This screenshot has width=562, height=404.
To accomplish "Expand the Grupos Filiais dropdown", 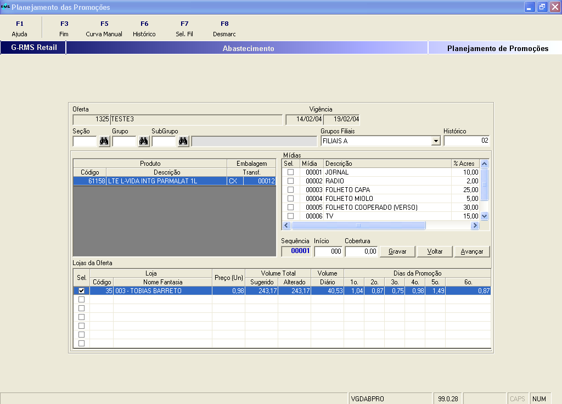I will tap(436, 141).
